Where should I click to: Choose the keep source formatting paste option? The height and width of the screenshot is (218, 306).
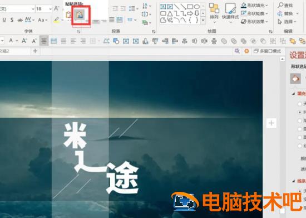pos(68,14)
